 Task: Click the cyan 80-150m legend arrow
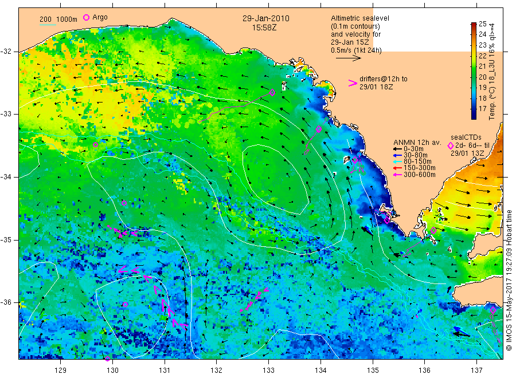[x=397, y=162]
